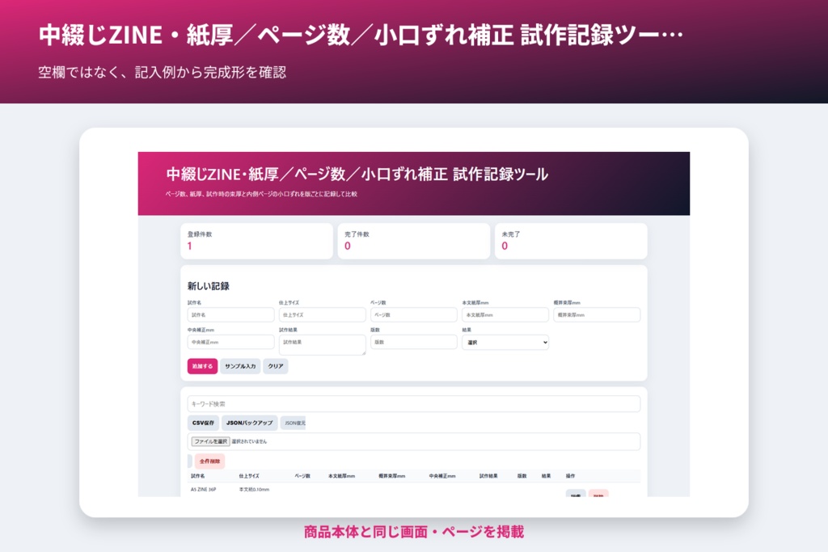Click the サンプル入力 button
The height and width of the screenshot is (552, 828).
click(x=240, y=366)
